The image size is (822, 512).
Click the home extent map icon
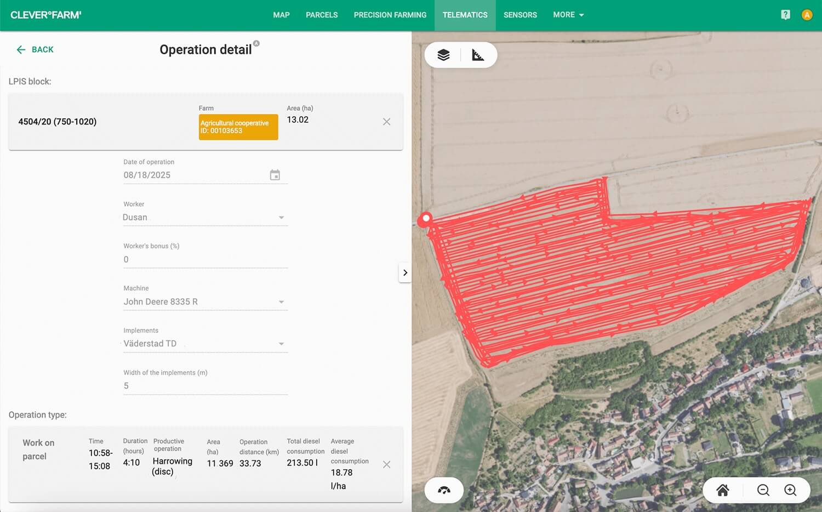tap(723, 490)
